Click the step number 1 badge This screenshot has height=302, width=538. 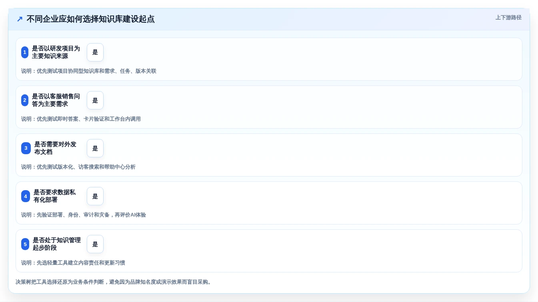[x=25, y=52]
